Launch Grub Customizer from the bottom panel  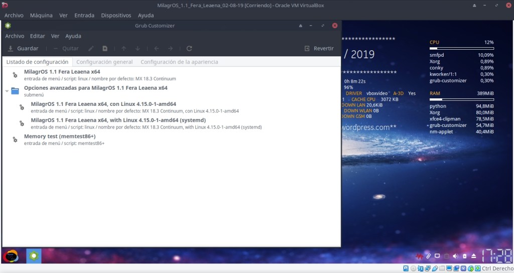[x=34, y=256]
